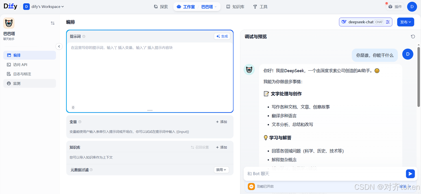421x194 pixels.
Task: Open the 禁用 metadata filter dropdown
Action: point(221,170)
